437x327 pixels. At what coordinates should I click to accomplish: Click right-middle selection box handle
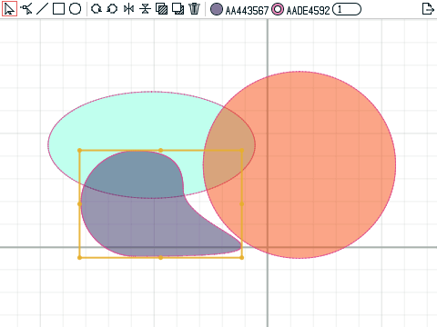click(x=241, y=204)
